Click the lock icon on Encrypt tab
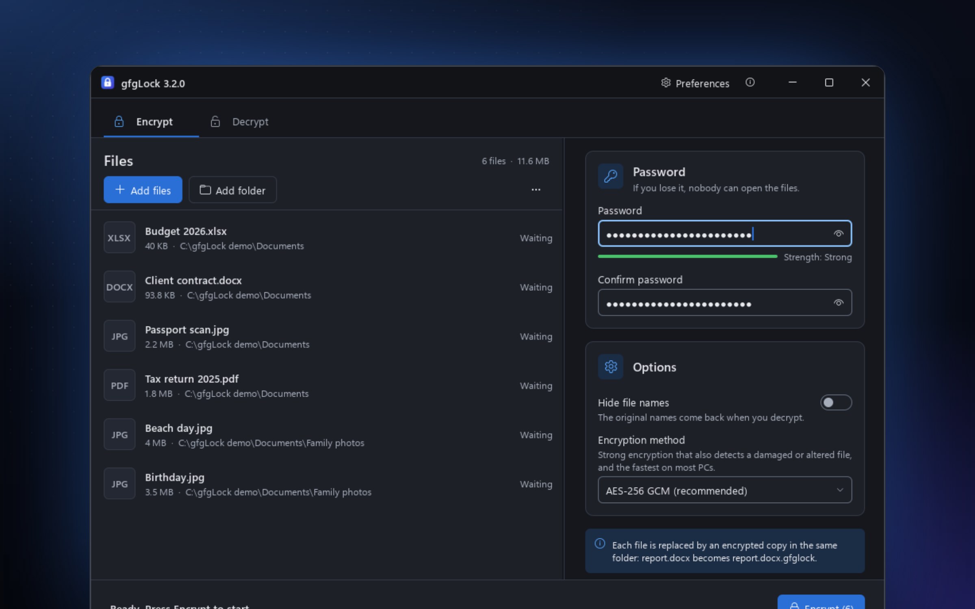 point(119,121)
